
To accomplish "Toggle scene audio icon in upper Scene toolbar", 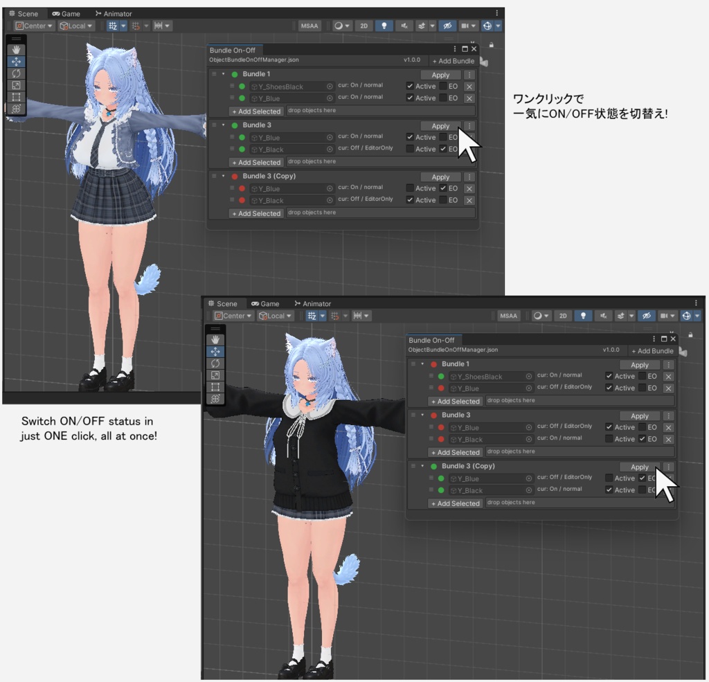I will tap(404, 26).
